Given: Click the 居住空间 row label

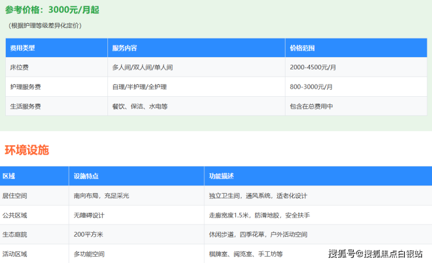Looking at the screenshot, I should tap(15, 196).
